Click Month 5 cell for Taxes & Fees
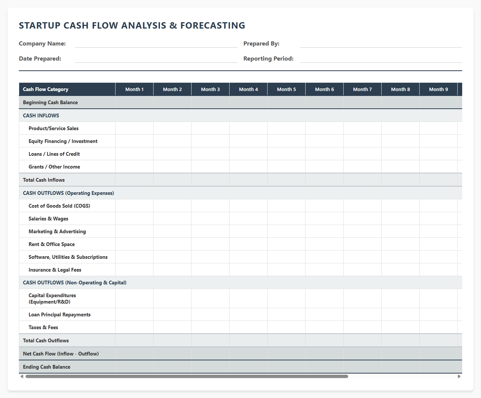Screen dimensions: 481x398 pos(286,327)
